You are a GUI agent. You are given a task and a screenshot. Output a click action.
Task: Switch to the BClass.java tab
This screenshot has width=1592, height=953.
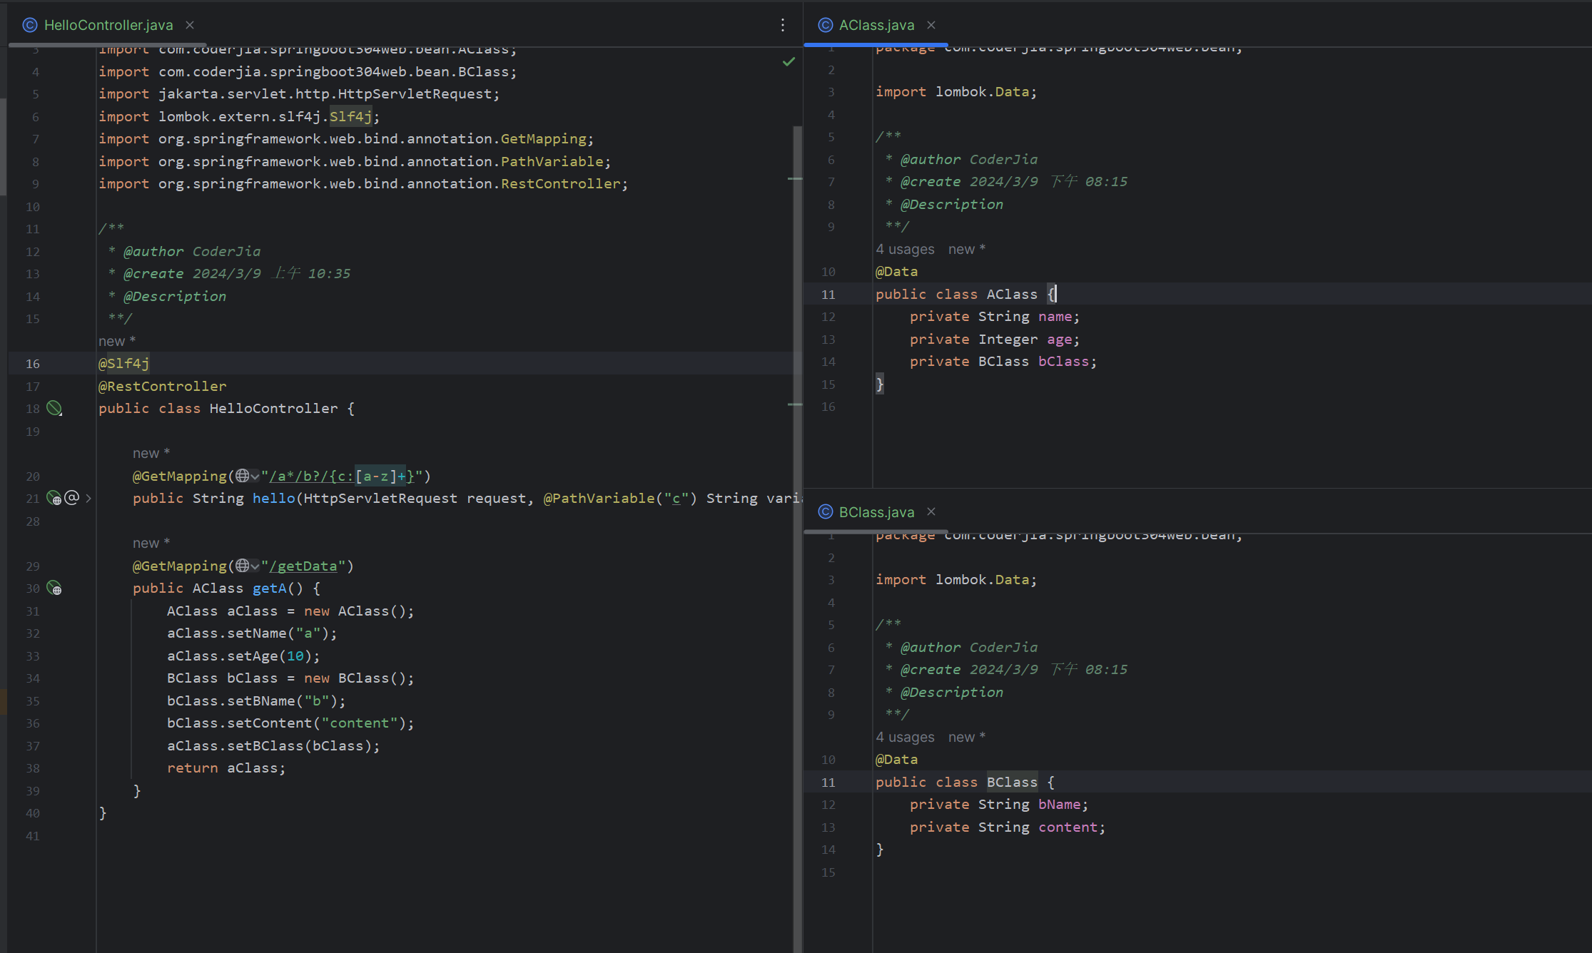point(876,512)
